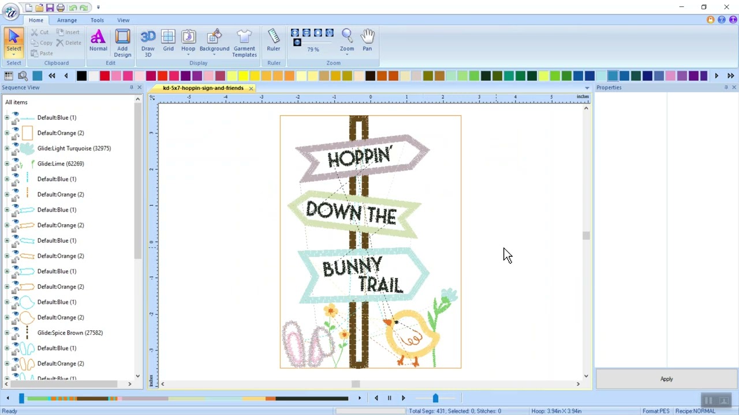The image size is (739, 415).
Task: Open Garment Templates
Action: [244, 43]
